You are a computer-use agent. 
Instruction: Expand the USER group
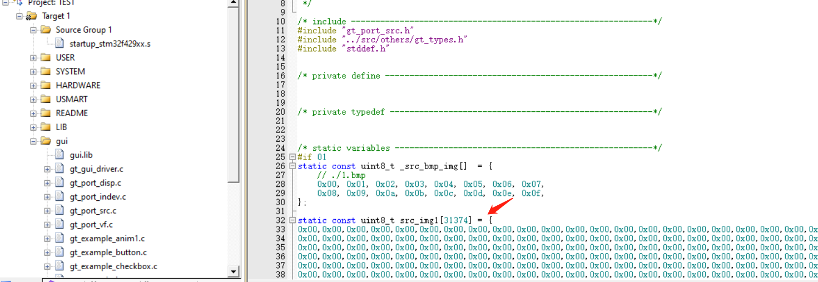[x=33, y=58]
